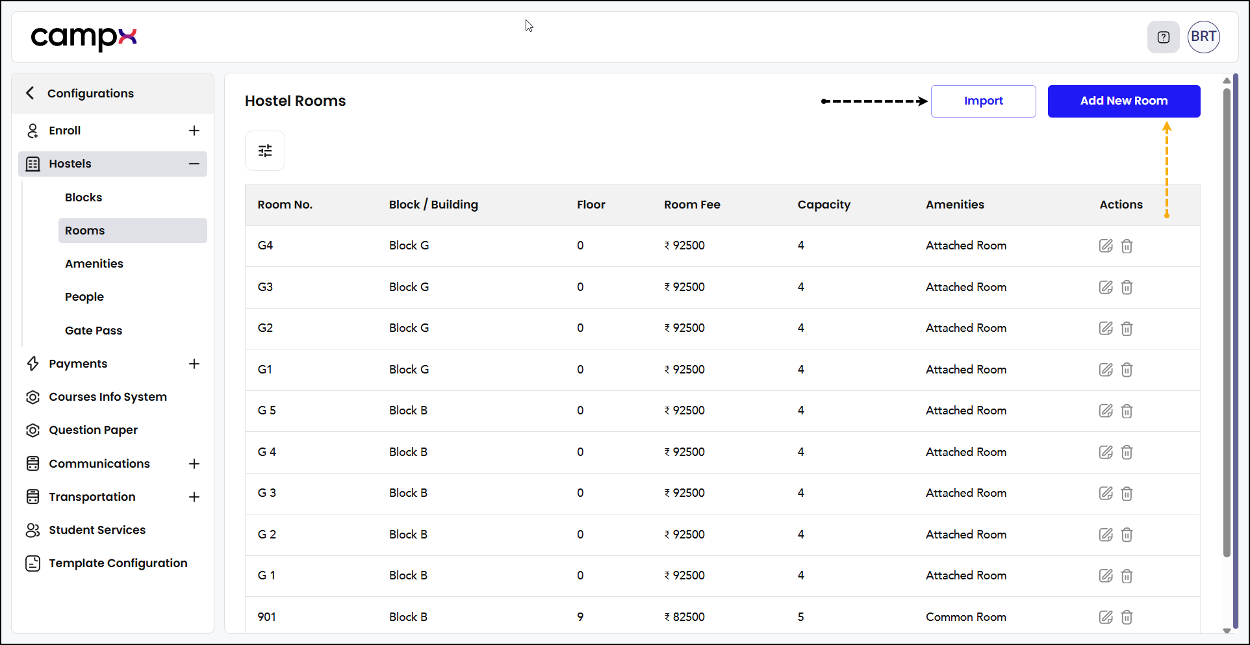Image resolution: width=1250 pixels, height=645 pixels.
Task: Open the Blocks submenu item
Action: point(83,197)
